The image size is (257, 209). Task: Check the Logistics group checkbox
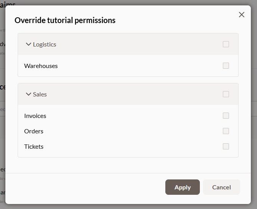226,44
